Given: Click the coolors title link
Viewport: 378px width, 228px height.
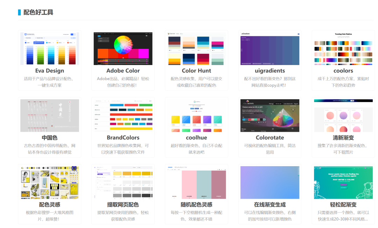Looking at the screenshot, I should click(343, 71).
